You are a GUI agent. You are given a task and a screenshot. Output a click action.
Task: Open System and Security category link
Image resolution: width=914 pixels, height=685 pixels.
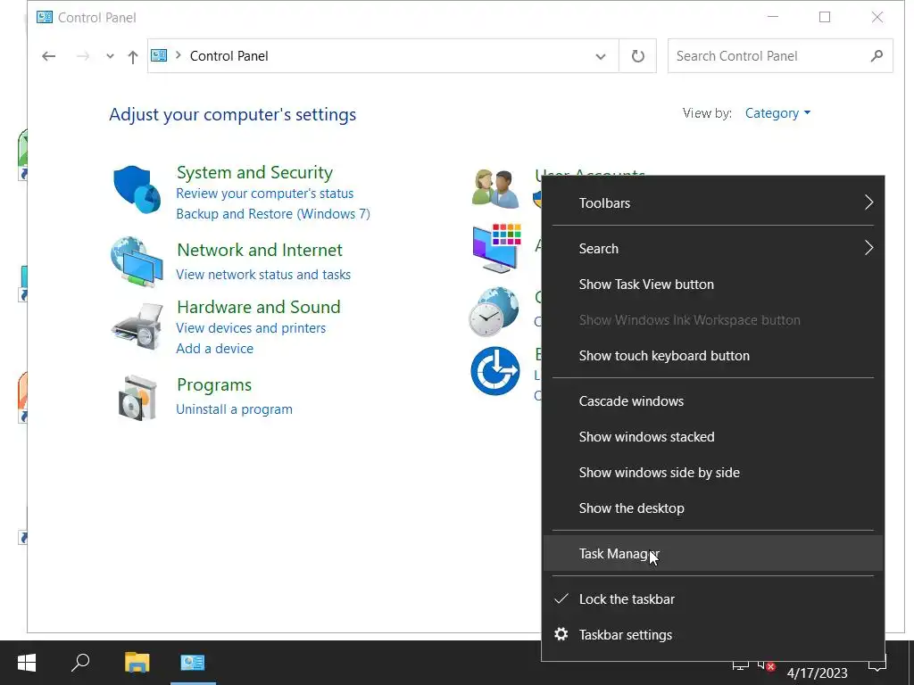254,172
